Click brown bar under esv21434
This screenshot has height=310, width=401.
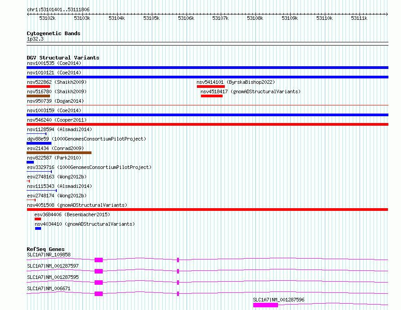[x=59, y=153]
